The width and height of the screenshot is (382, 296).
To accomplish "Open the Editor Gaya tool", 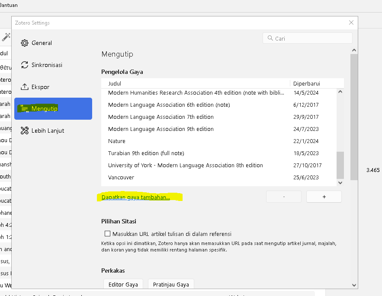I will (123, 284).
